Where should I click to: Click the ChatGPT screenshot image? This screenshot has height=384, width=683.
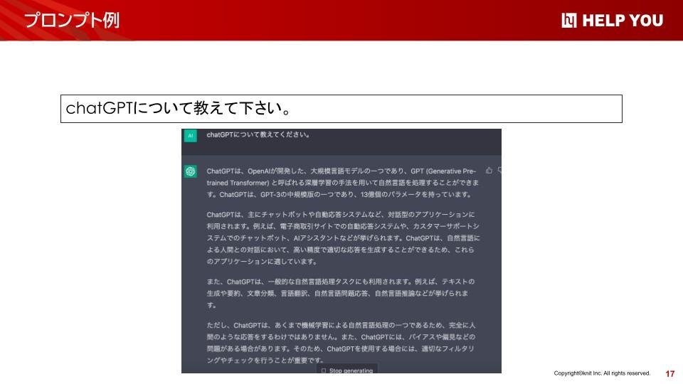click(341, 251)
